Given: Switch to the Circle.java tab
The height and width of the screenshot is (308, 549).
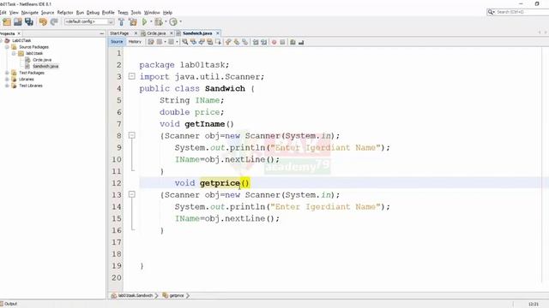Looking at the screenshot, I should (156, 33).
